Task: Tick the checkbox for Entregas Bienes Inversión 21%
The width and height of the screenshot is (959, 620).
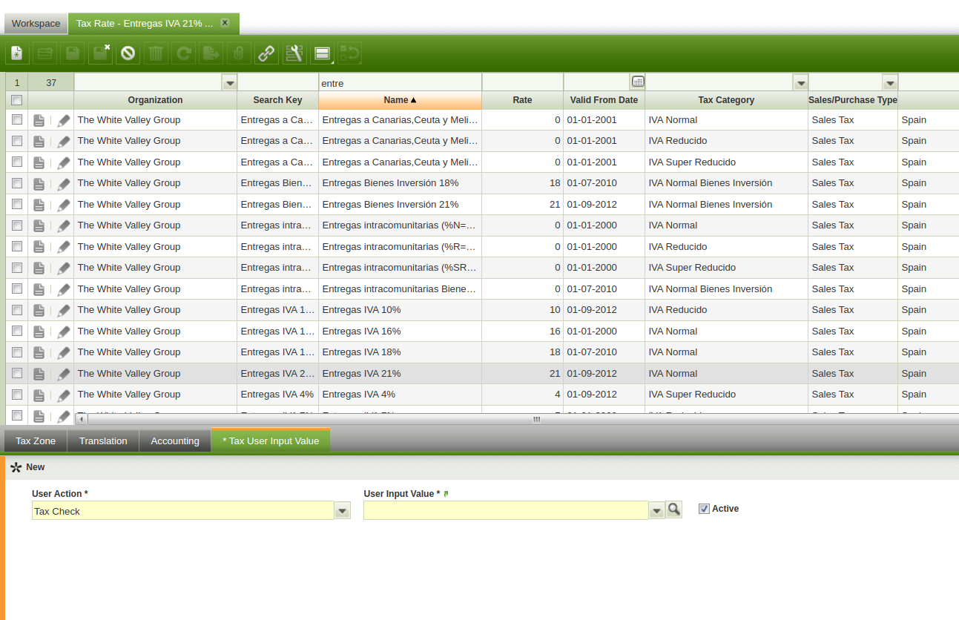Action: click(x=16, y=204)
